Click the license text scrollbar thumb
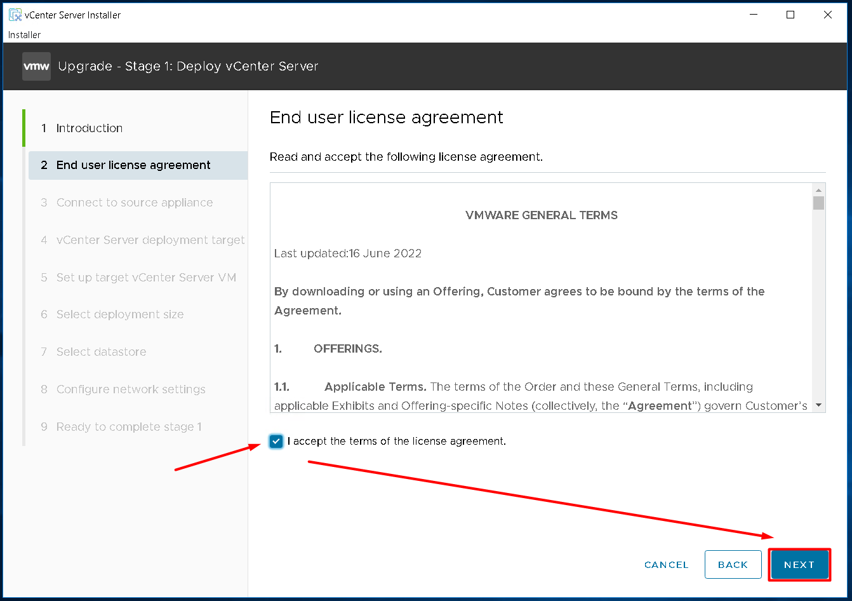This screenshot has height=601, width=852. point(818,203)
